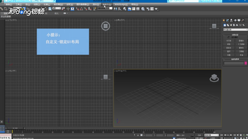The height and width of the screenshot is (139, 248).
Task: Select the Cameras category icon
Action: pyautogui.click(x=234, y=25)
